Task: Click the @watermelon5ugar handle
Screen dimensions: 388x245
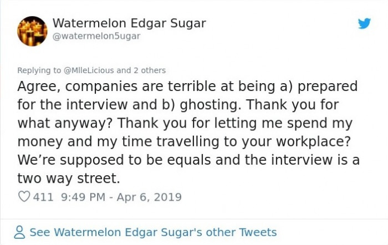Action: click(x=96, y=36)
